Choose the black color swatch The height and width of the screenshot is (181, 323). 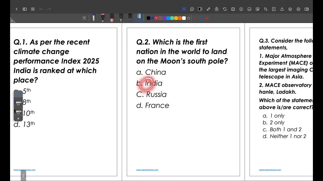click(x=148, y=18)
